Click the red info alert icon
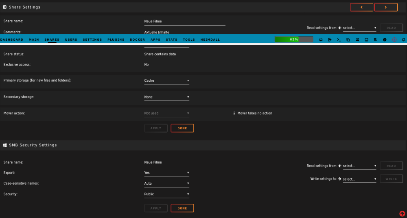Viewport: 407px width, 218px height. (x=394, y=40)
